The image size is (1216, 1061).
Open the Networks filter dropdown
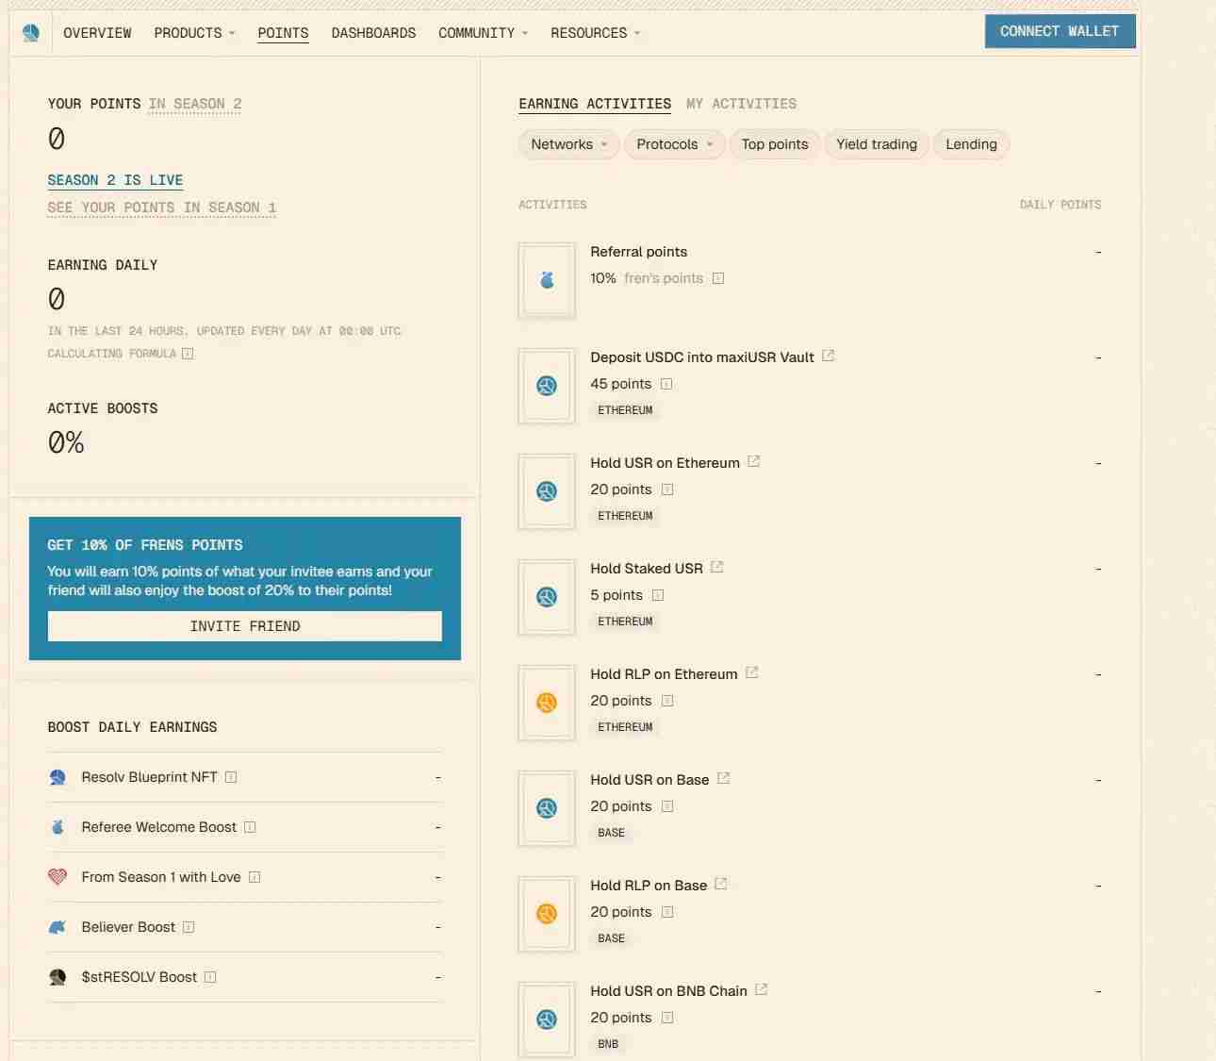[x=568, y=144]
